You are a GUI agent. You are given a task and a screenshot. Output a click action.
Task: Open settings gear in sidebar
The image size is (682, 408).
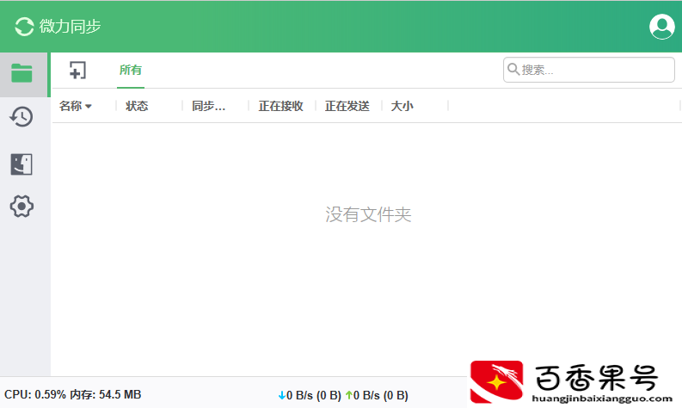(x=22, y=206)
